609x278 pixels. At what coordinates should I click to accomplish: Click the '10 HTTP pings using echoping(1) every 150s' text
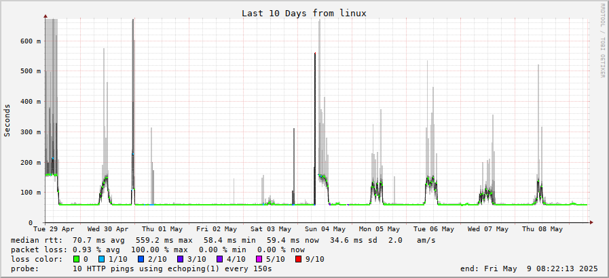[172, 269]
